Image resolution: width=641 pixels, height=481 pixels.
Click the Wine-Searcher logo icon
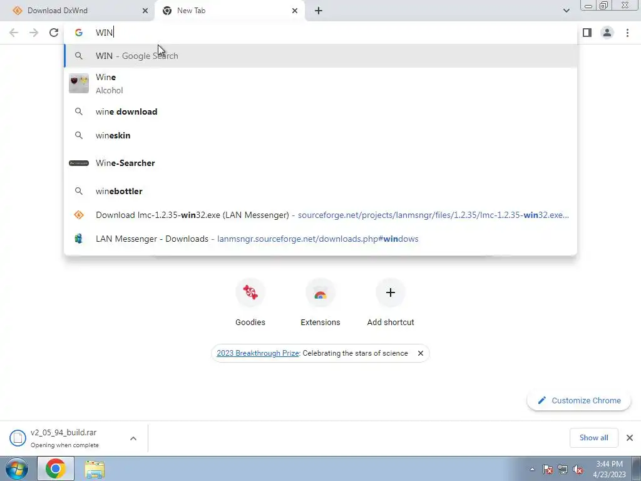point(79,163)
